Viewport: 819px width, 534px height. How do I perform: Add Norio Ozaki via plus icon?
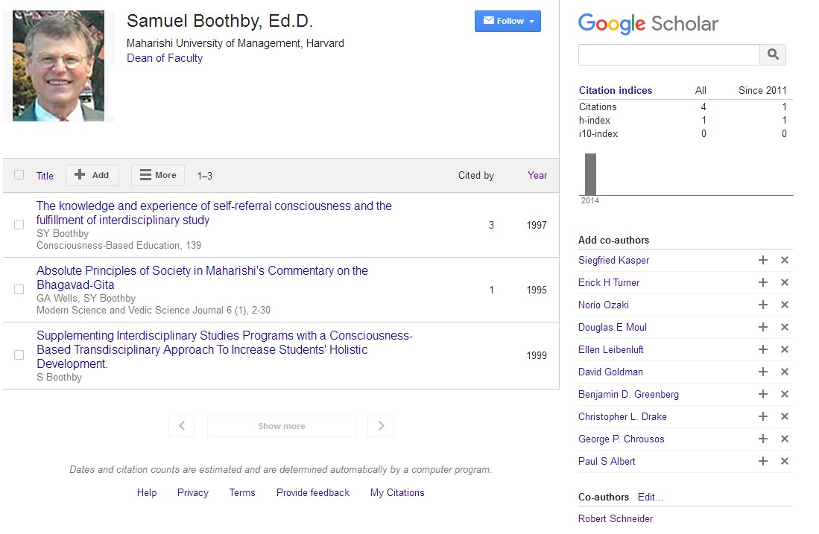[762, 305]
